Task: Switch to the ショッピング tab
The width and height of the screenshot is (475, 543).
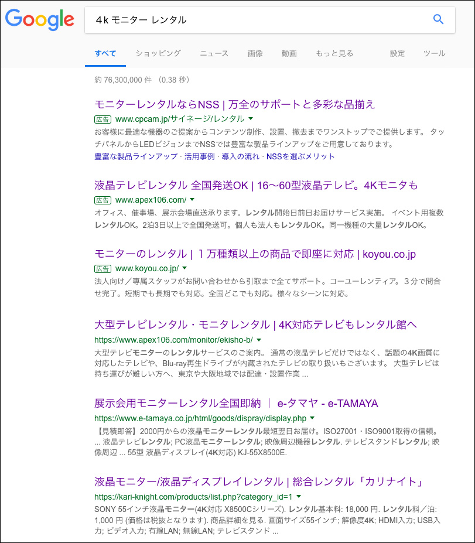Action: 158,53
